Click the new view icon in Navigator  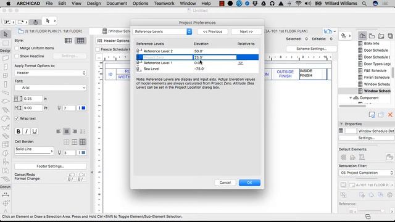coord(372,115)
